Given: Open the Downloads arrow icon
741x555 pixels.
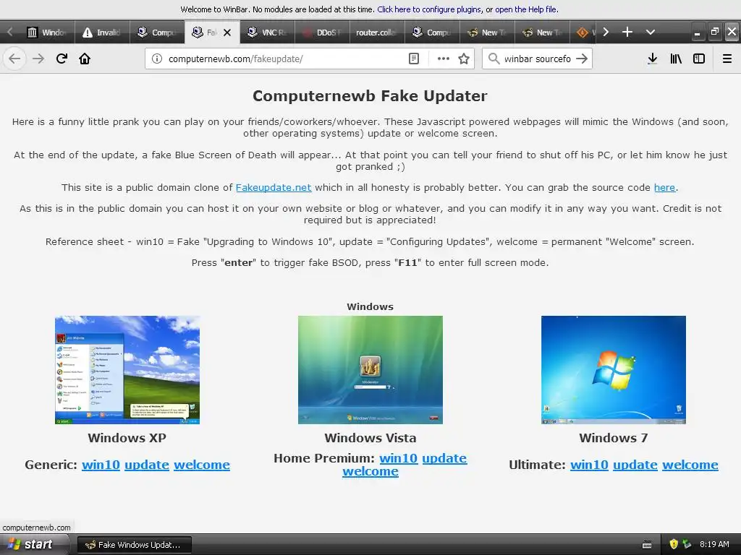Looking at the screenshot, I should click(x=652, y=59).
